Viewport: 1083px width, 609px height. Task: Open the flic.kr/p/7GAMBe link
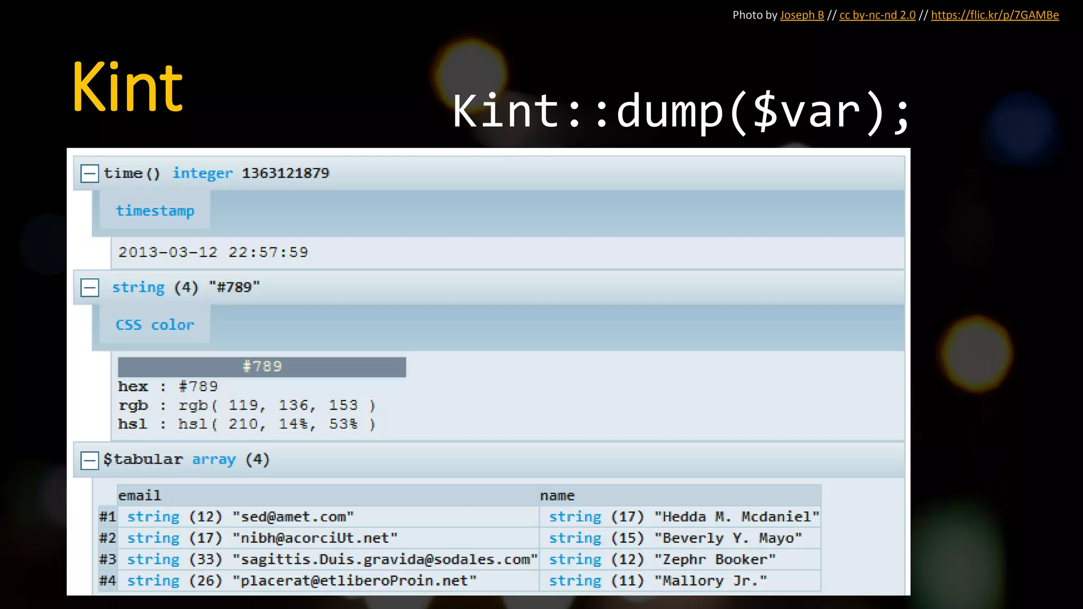click(x=995, y=15)
